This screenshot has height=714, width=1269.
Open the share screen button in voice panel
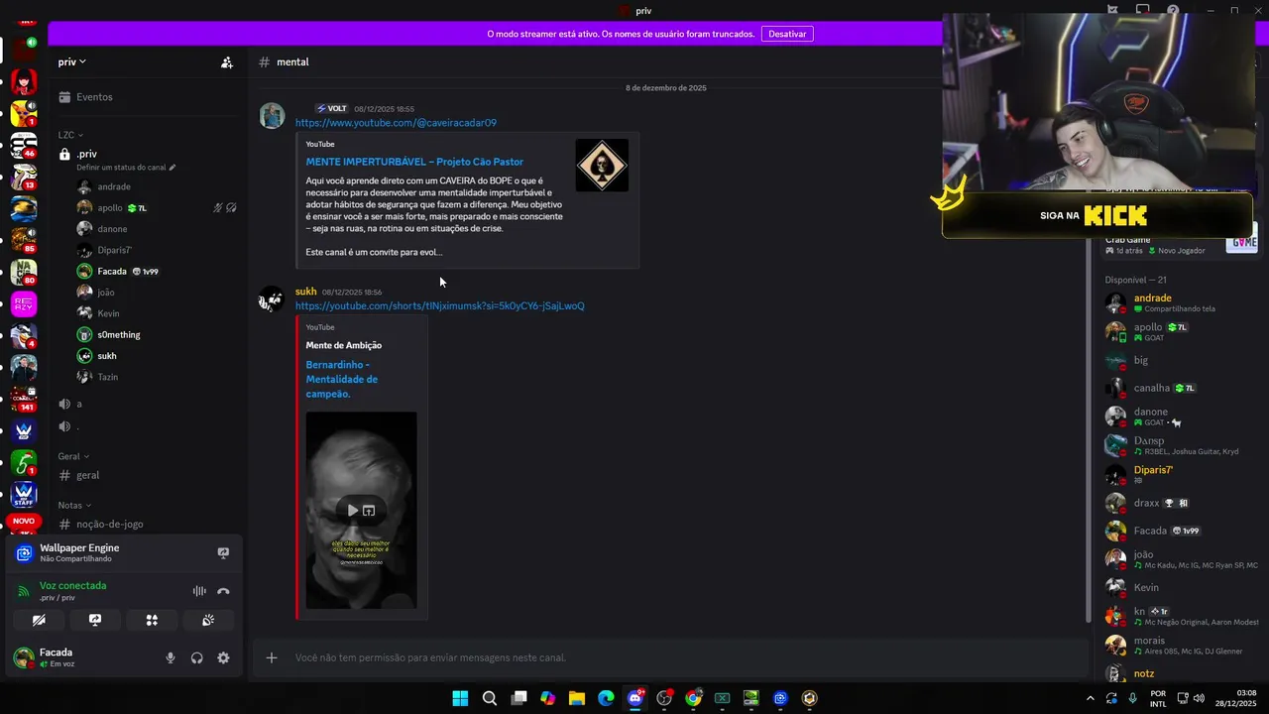[x=95, y=620]
